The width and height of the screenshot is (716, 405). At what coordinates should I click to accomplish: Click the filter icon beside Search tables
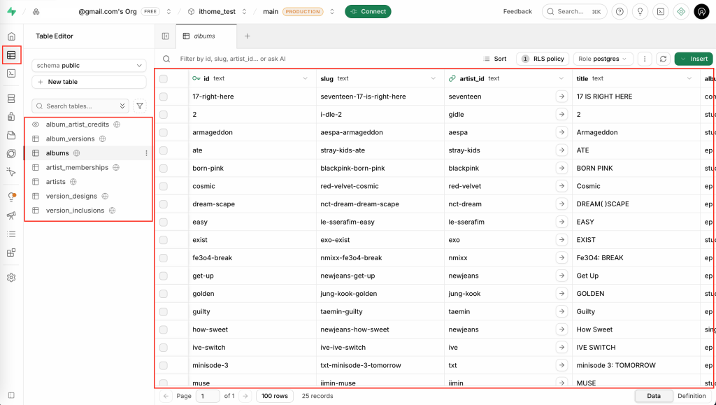pyautogui.click(x=140, y=106)
